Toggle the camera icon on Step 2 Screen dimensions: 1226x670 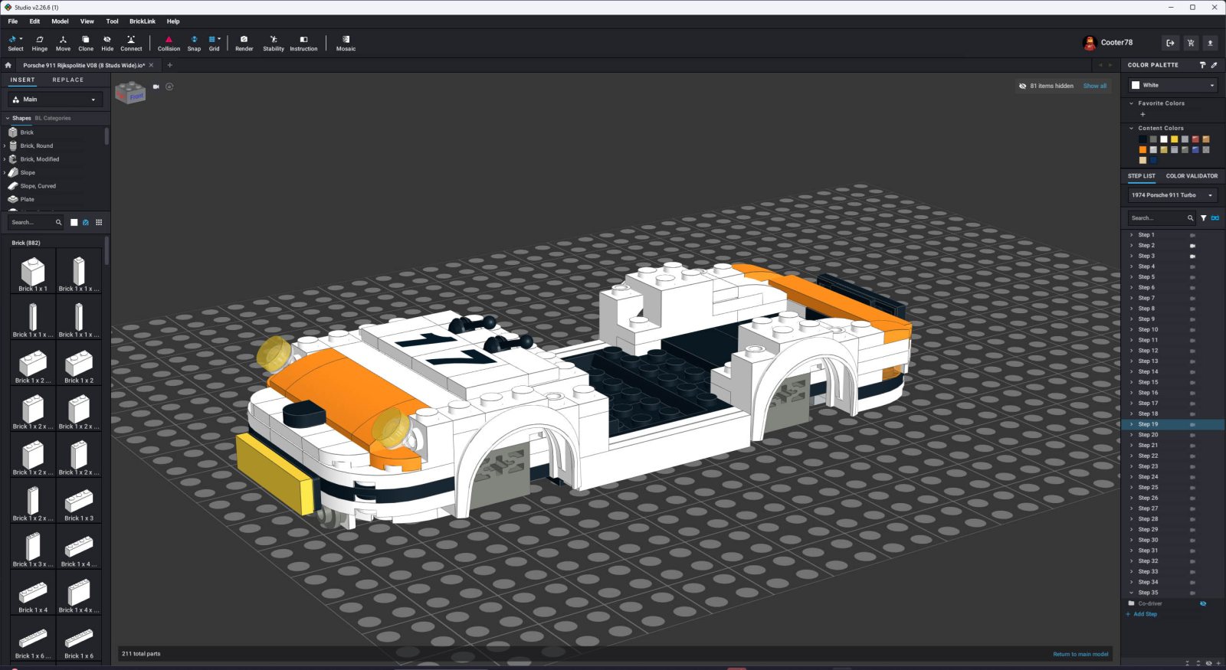pyautogui.click(x=1192, y=246)
